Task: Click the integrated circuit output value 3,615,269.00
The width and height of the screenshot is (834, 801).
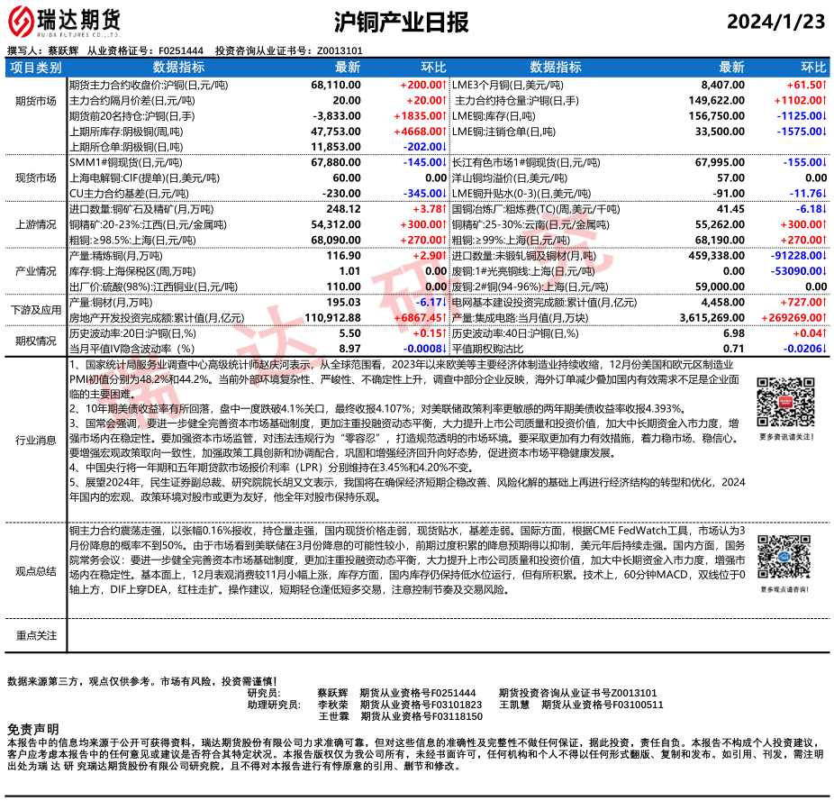Action: [x=710, y=318]
